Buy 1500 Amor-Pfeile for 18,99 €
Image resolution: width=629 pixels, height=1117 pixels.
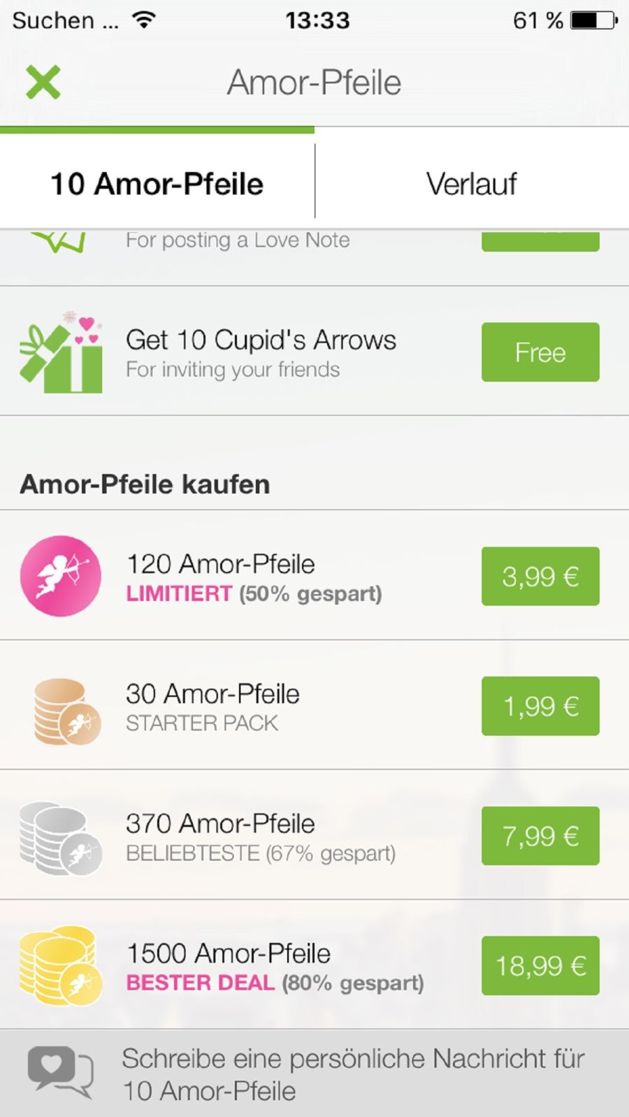[540, 965]
